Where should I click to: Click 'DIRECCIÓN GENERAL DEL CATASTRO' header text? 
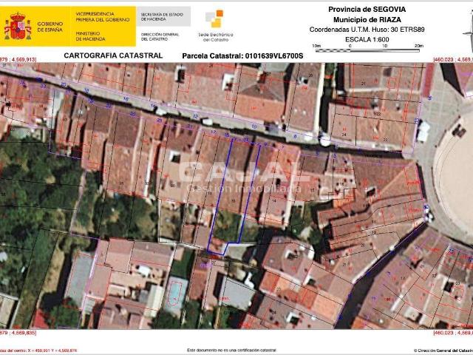coord(160,37)
